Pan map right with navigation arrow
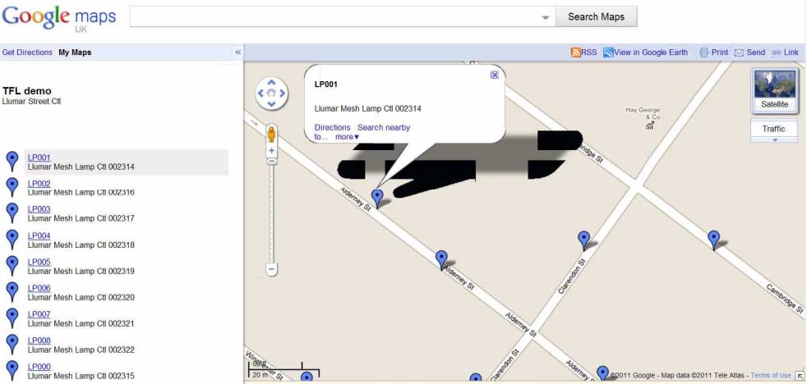807x384 pixels. pyautogui.click(x=283, y=93)
